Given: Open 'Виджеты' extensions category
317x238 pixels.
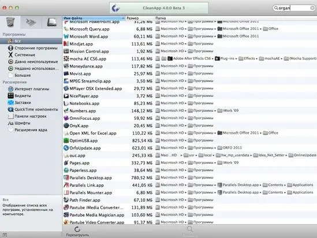Looking at the screenshot, I should 23,96.
